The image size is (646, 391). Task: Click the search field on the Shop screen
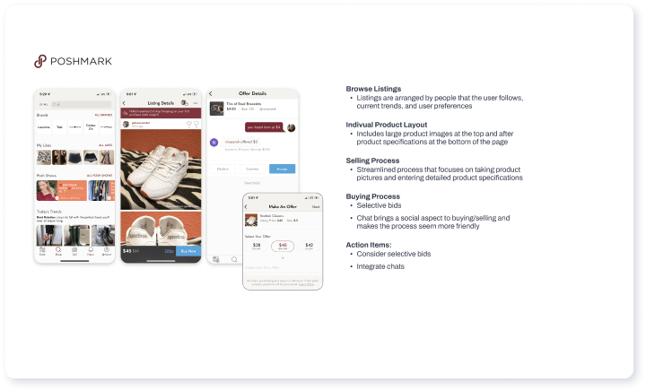81,105
